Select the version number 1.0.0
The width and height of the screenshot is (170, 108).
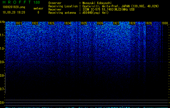[36, 2]
